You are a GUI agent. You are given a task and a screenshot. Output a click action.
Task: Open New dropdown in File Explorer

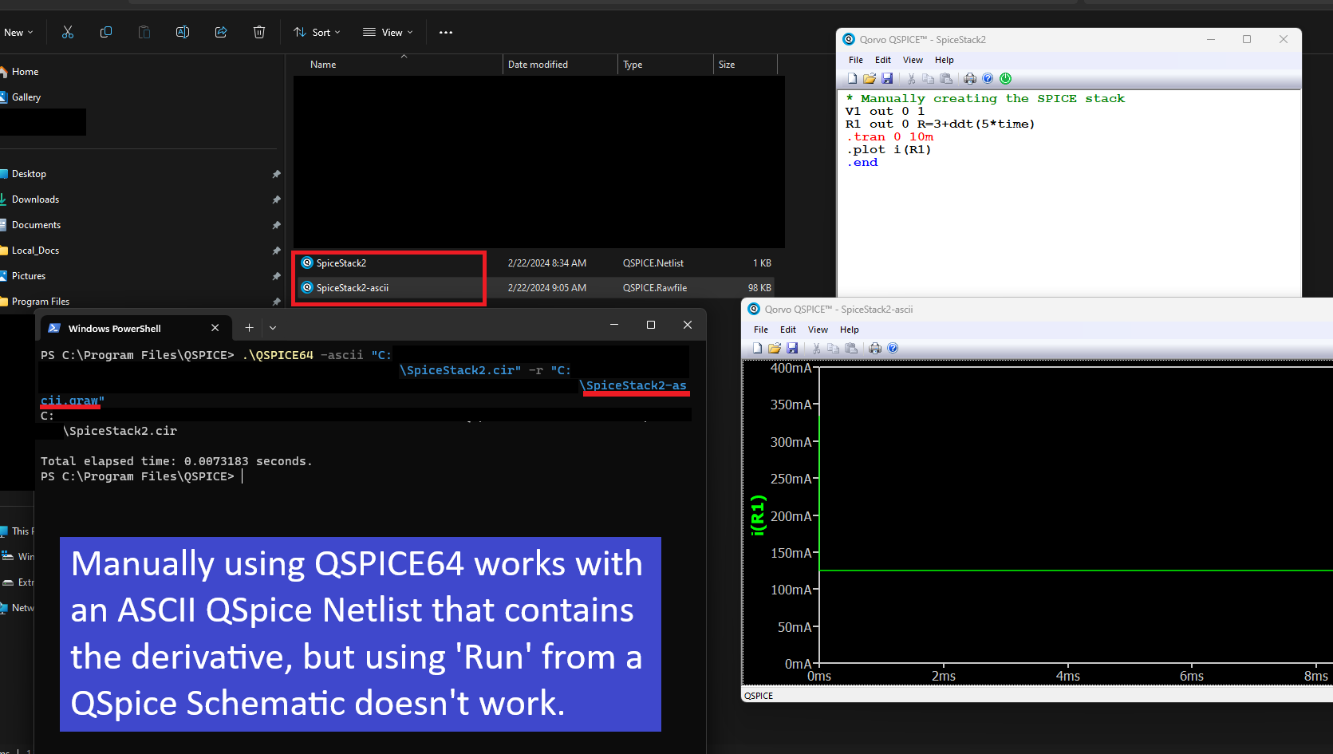[x=18, y=33]
